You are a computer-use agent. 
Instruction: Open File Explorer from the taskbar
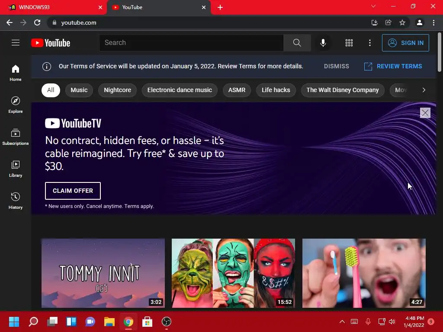pyautogui.click(x=109, y=322)
